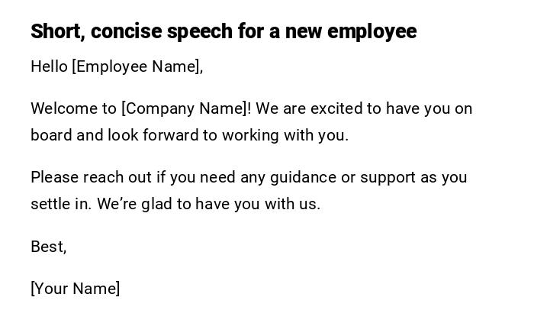This screenshot has height=336, width=534.
Task: Select the [Company Name] placeholder
Action: pos(184,108)
